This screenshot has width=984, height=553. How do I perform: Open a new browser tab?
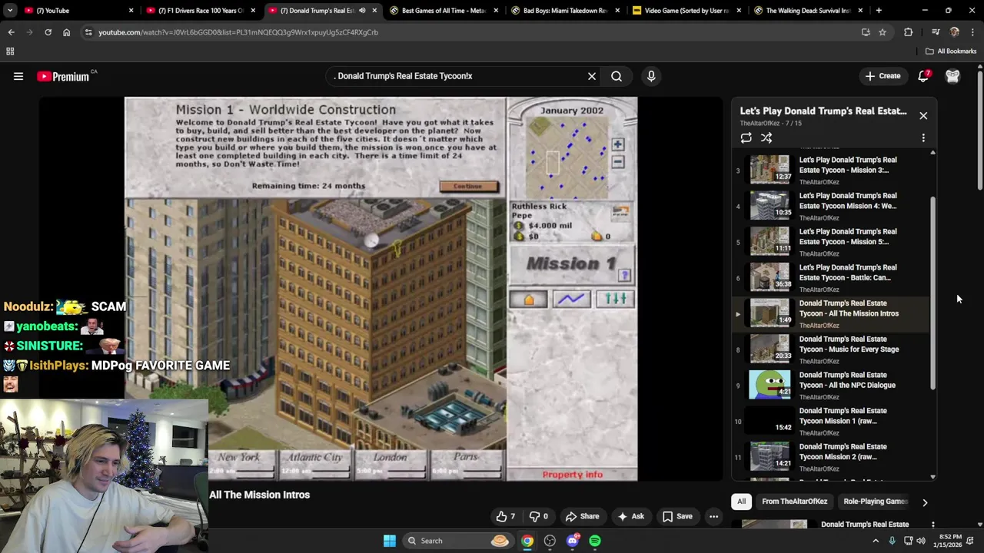[x=879, y=11]
